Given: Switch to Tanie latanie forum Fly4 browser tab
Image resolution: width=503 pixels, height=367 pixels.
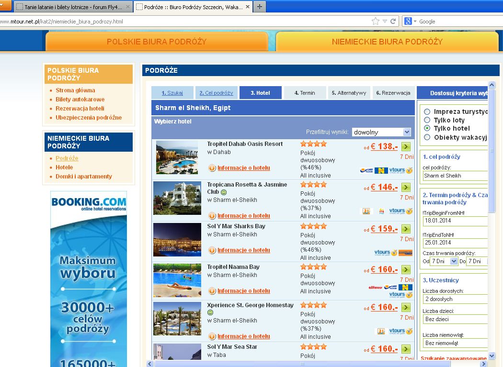Looking at the screenshot, I should [x=73, y=7].
